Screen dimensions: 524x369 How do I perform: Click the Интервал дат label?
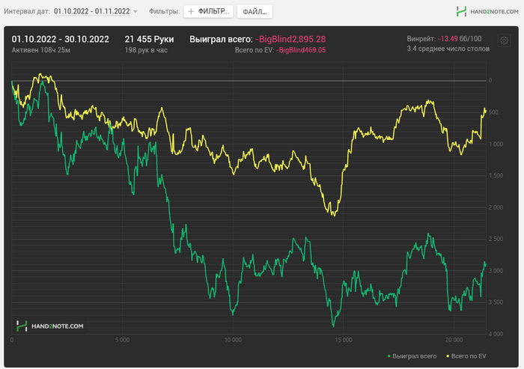(x=27, y=11)
